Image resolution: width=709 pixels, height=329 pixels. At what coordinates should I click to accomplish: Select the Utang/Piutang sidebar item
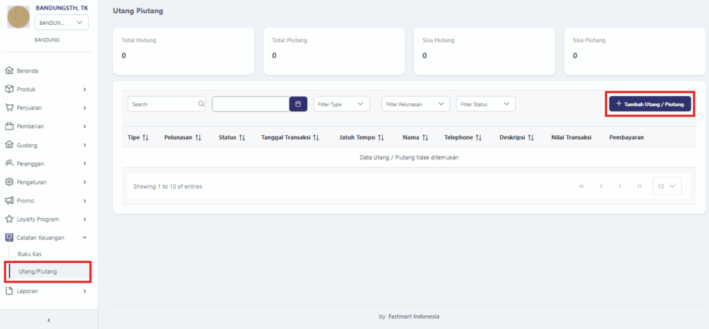pos(38,272)
